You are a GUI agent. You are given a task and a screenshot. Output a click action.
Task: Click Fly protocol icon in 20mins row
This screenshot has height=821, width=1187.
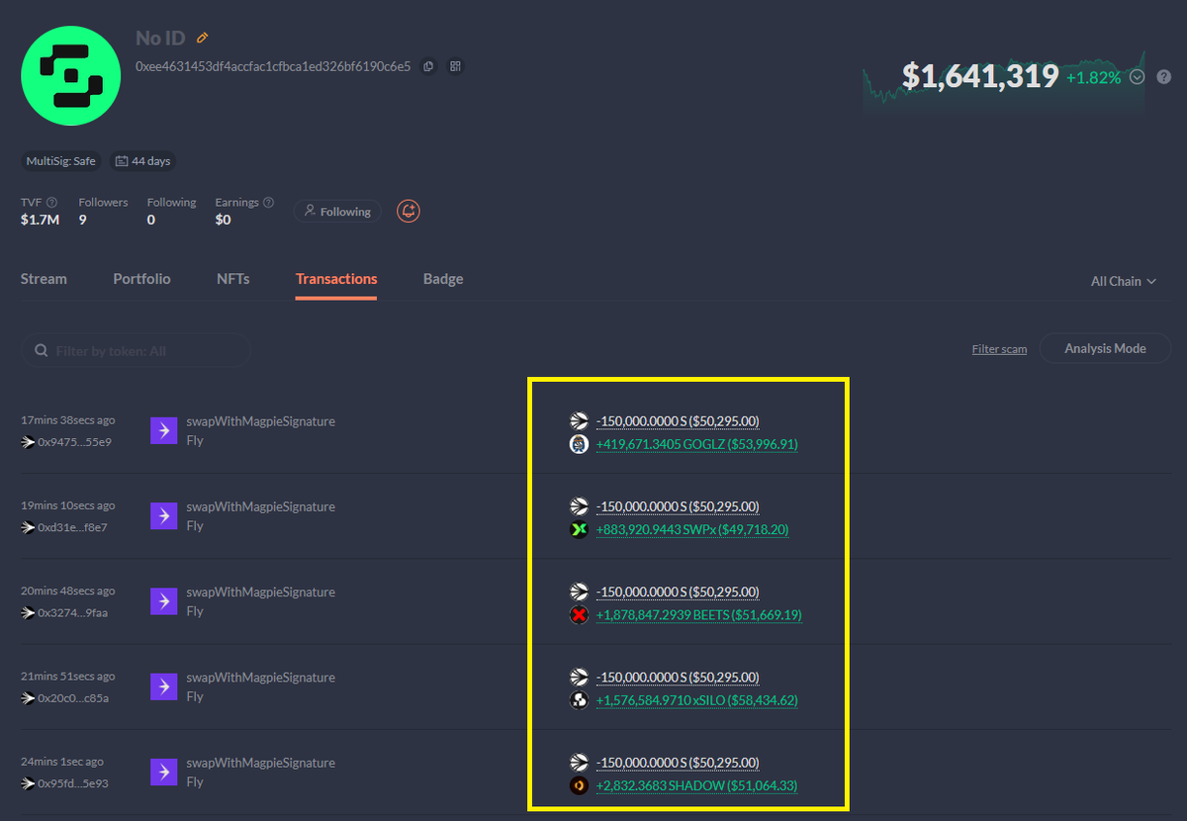tap(164, 601)
